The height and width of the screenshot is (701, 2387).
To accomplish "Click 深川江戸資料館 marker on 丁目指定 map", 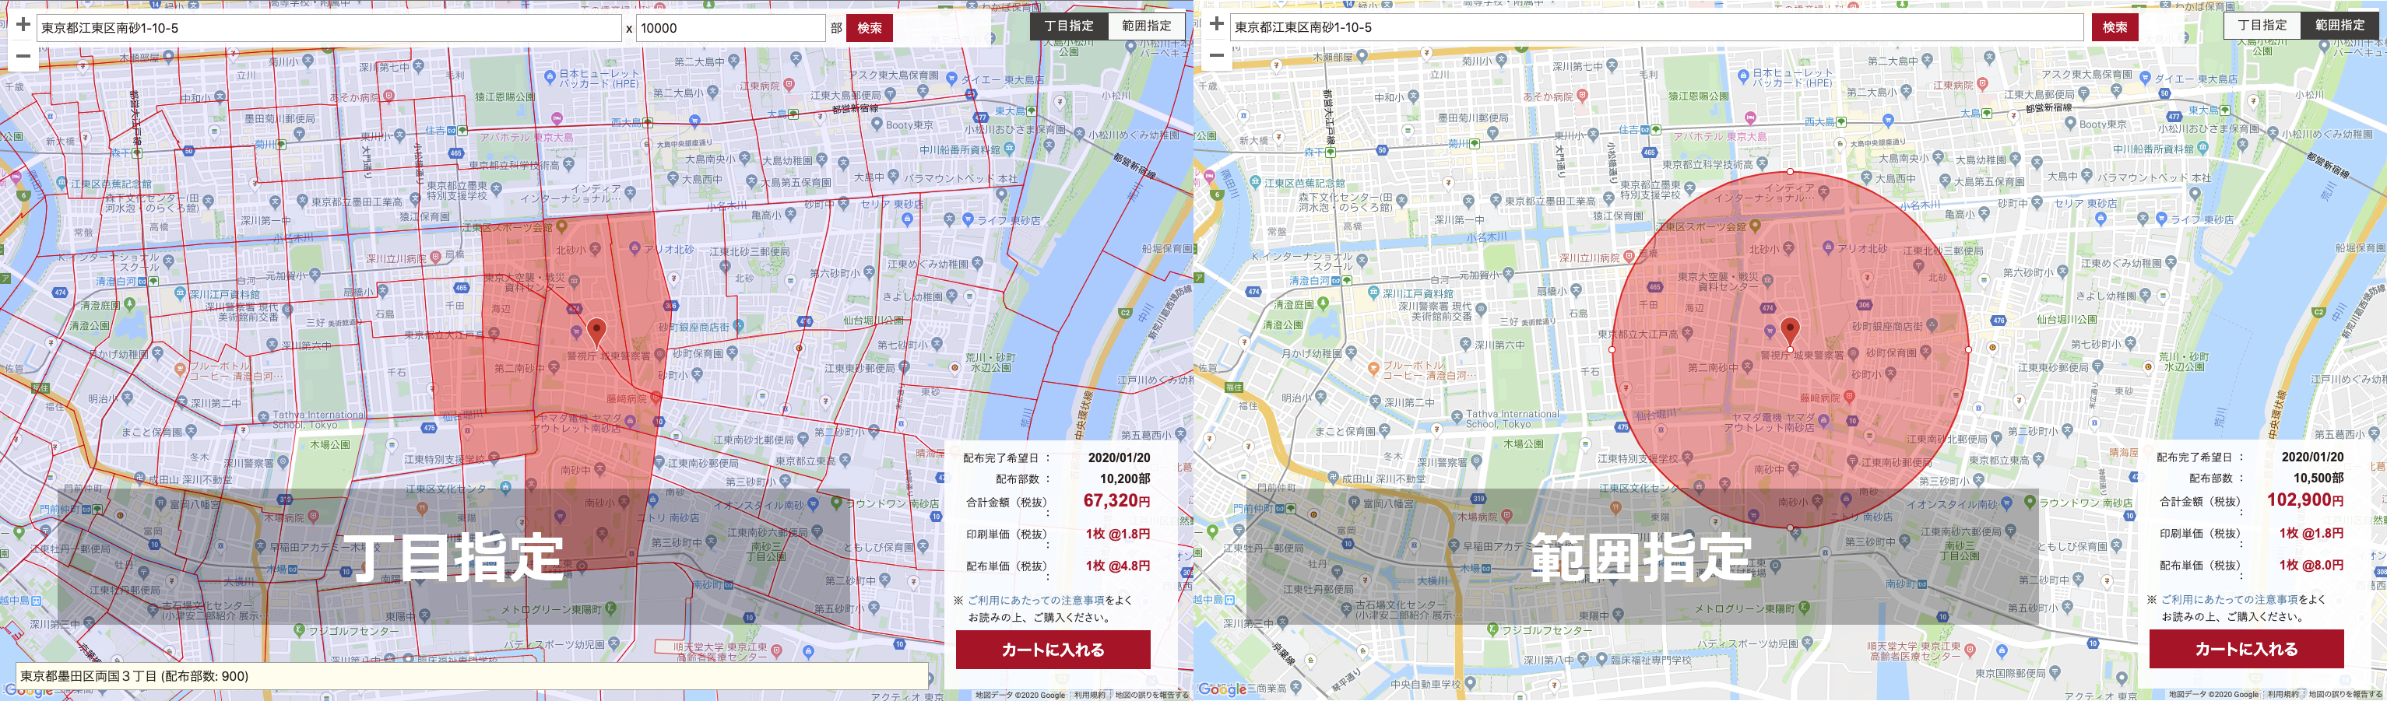I will pyautogui.click(x=180, y=294).
